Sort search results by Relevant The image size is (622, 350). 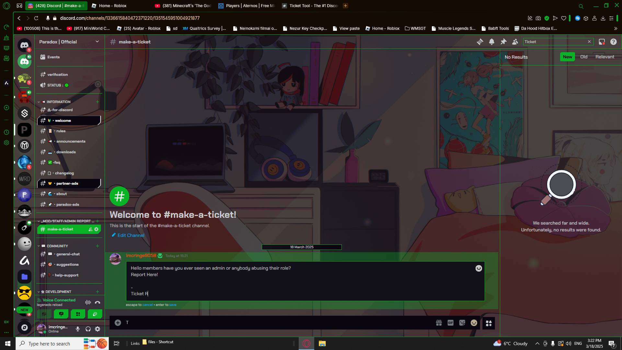click(x=605, y=57)
